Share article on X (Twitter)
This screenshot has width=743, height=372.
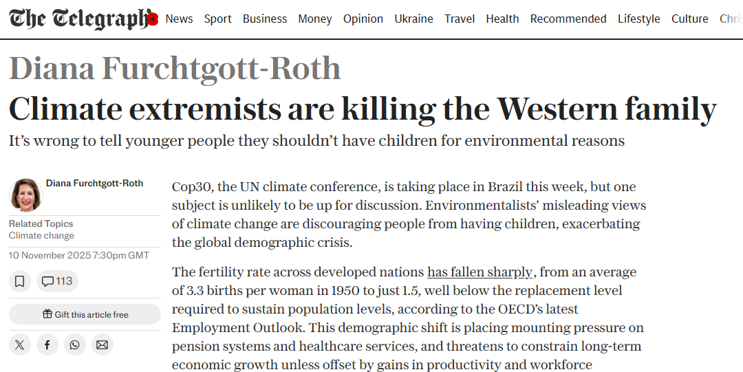point(19,344)
